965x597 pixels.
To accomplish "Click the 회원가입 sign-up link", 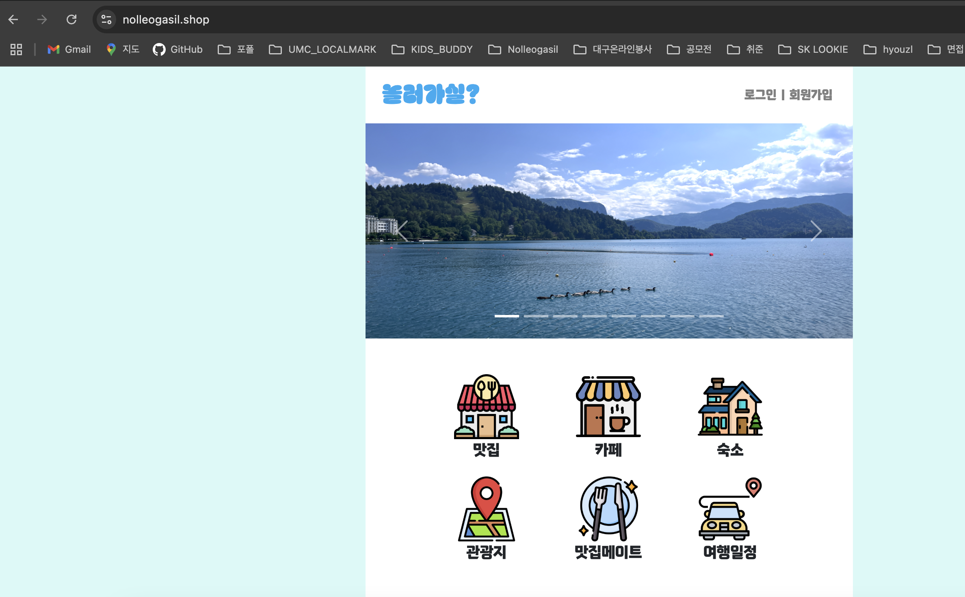I will 810,95.
